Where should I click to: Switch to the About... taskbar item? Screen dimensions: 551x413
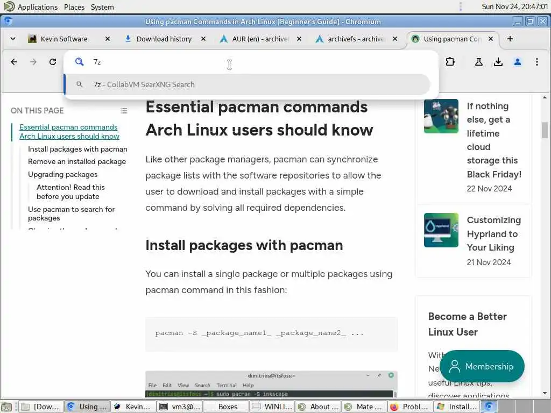click(x=318, y=407)
